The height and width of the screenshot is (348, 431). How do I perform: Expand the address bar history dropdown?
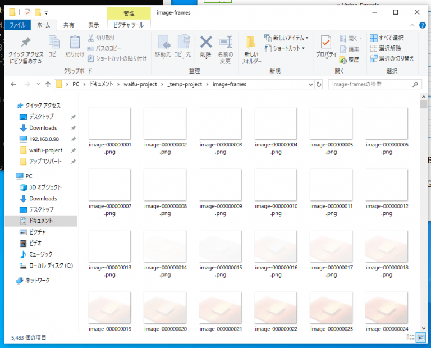[310, 84]
